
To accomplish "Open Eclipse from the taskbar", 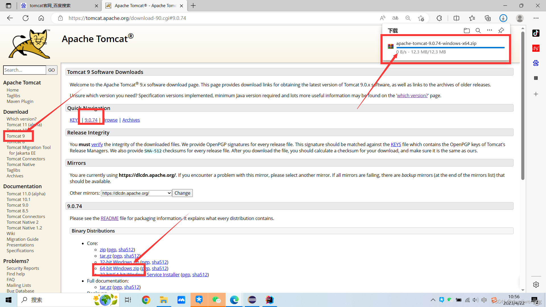I will (252, 300).
